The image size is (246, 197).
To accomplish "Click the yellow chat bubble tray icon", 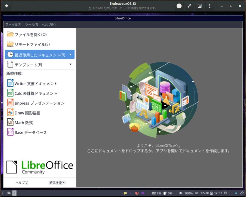I will [125, 193].
